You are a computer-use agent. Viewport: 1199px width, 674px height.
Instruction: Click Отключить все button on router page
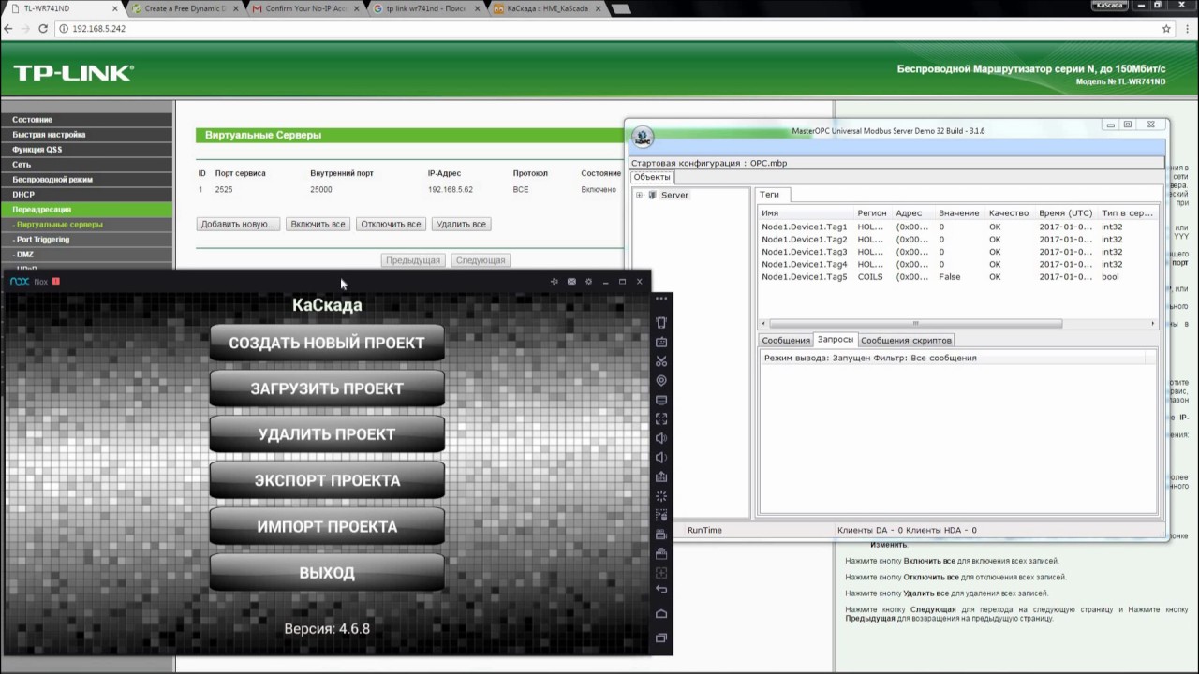click(391, 225)
